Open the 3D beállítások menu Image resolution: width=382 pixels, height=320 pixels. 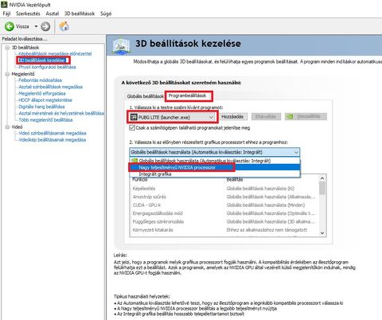point(80,14)
